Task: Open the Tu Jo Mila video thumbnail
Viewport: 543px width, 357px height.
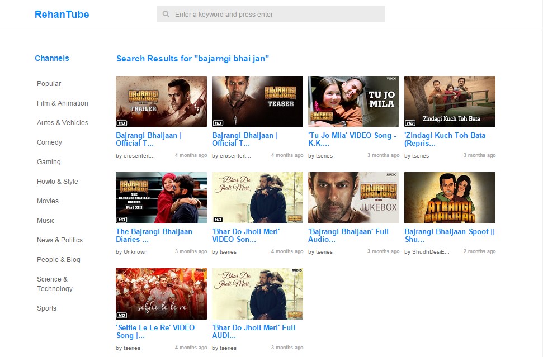Action: [x=353, y=101]
